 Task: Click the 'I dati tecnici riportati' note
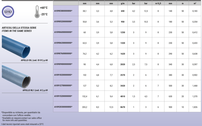click(x=22, y=124)
